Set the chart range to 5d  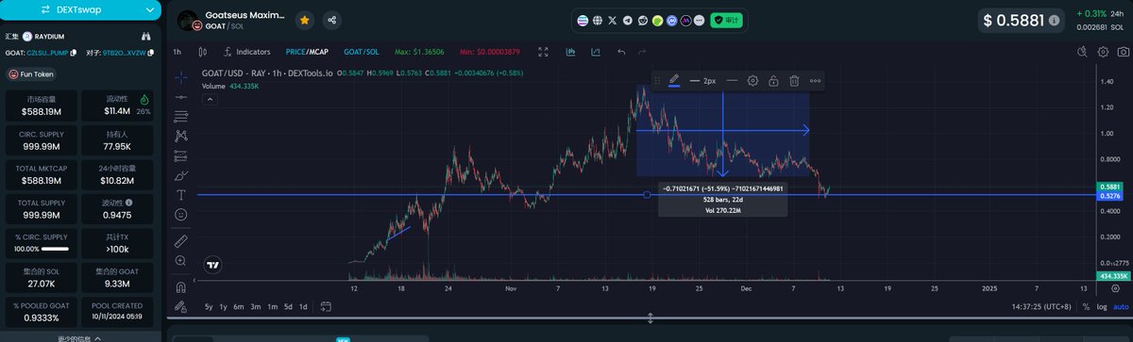(287, 307)
